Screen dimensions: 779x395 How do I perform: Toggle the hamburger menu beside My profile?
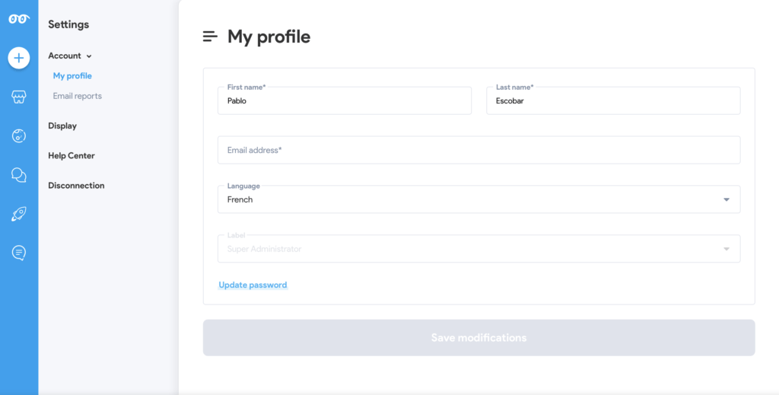click(210, 37)
